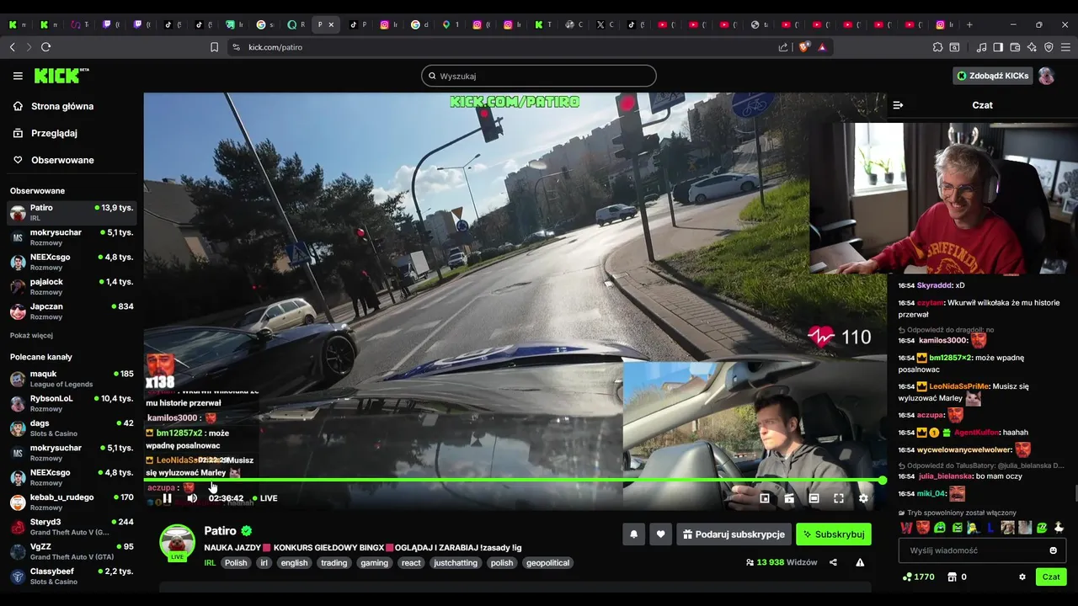The image size is (1078, 606).
Task: Go to Strona główna
Action: [x=62, y=106]
